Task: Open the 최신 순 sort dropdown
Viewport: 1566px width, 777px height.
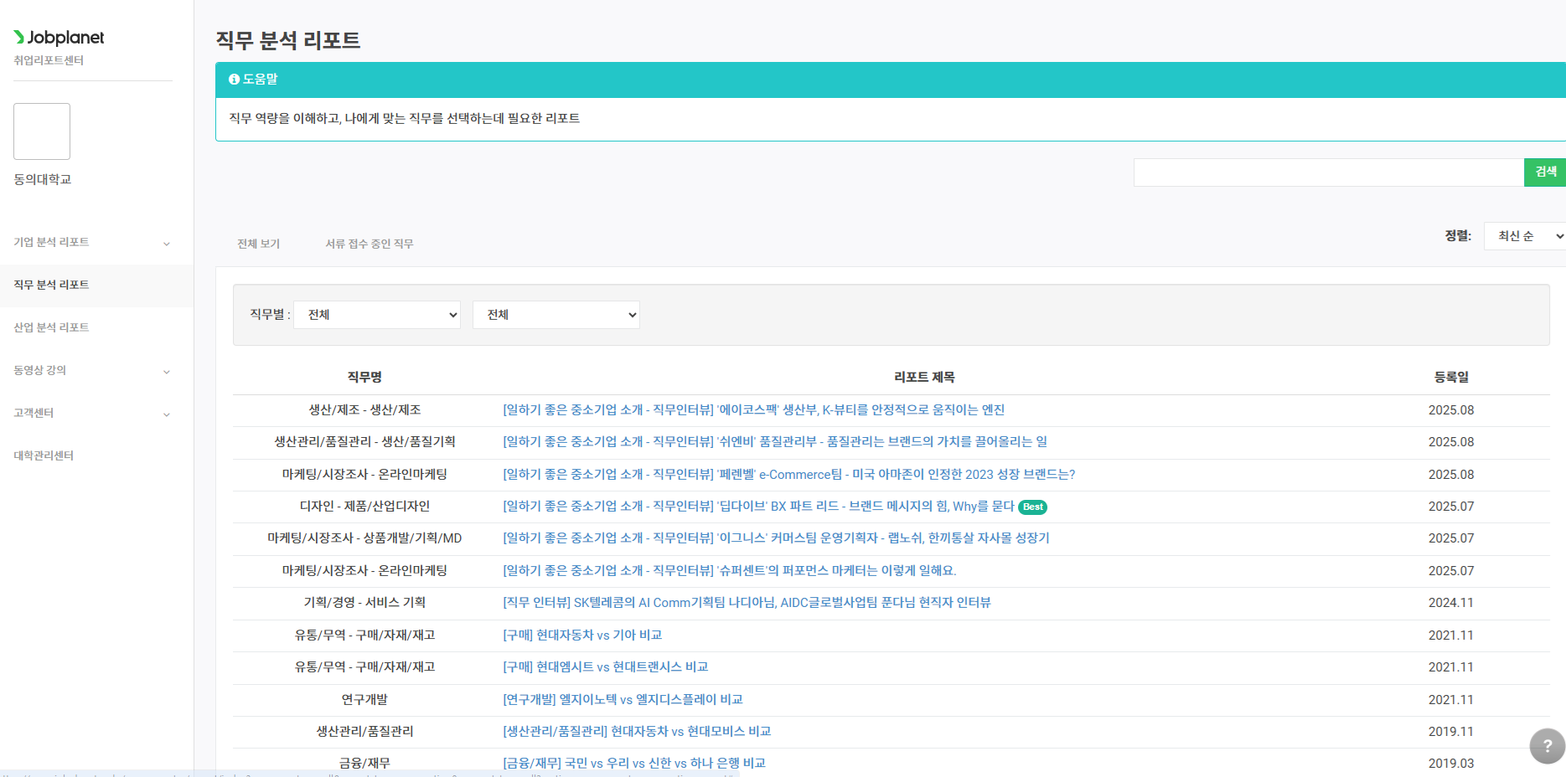Action: (x=1524, y=236)
